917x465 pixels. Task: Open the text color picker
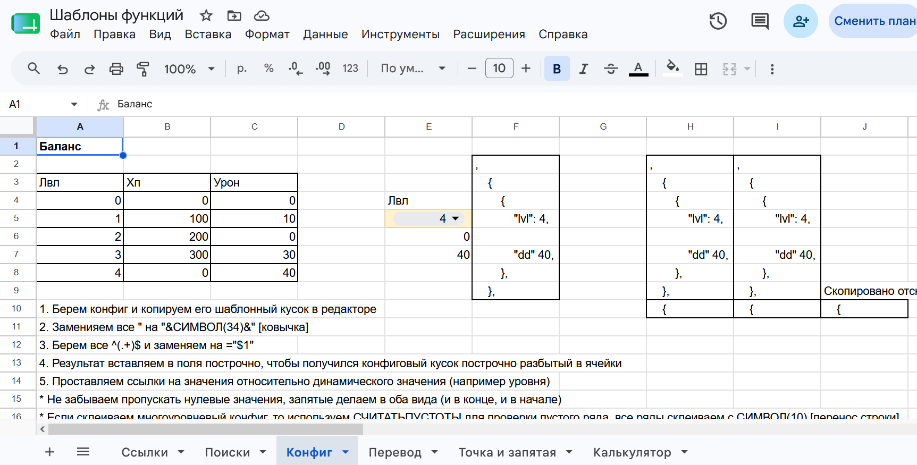(x=638, y=69)
